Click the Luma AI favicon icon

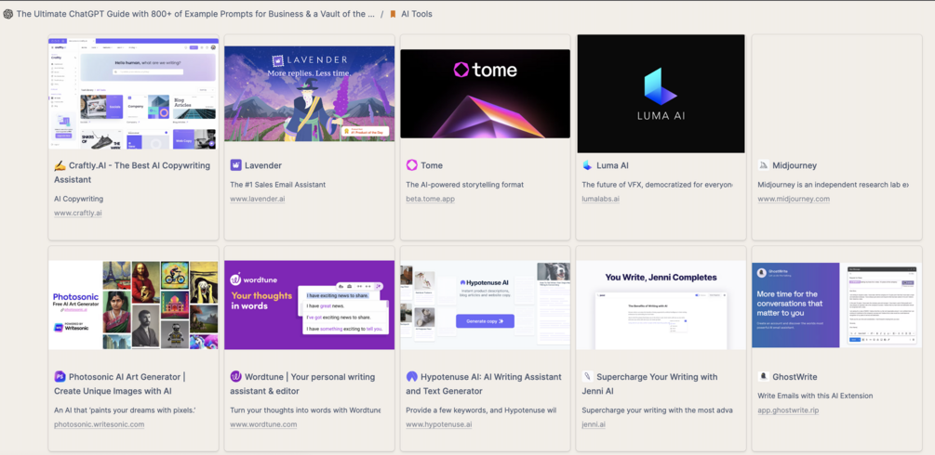point(587,165)
